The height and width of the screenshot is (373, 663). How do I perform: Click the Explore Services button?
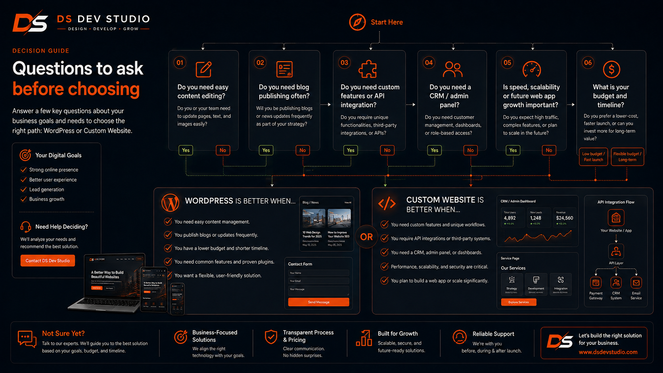pyautogui.click(x=519, y=302)
